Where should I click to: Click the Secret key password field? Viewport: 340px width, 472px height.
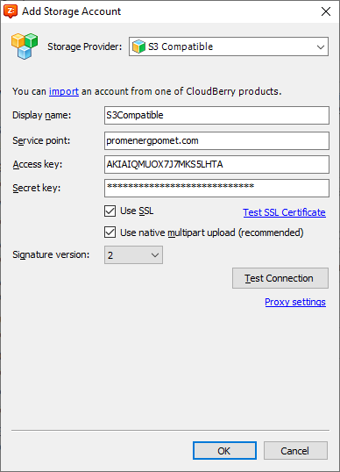point(216,188)
